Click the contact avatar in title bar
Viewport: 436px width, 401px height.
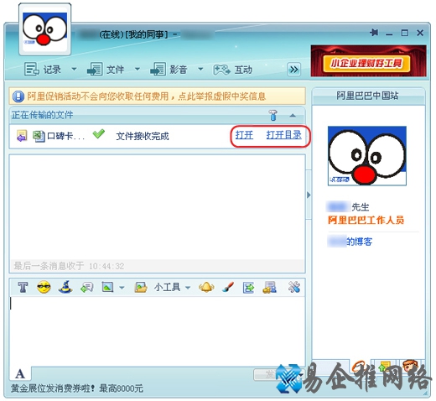pos(44,29)
